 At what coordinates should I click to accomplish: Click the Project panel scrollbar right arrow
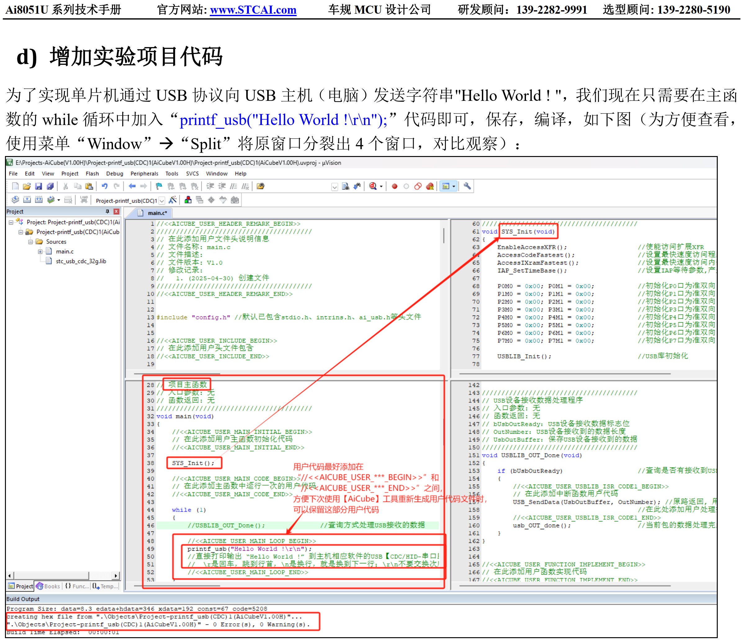[x=115, y=576]
